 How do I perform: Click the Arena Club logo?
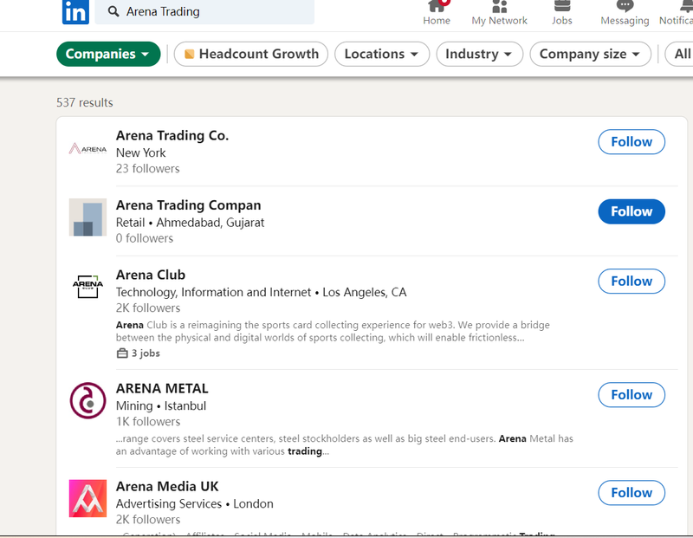point(87,286)
